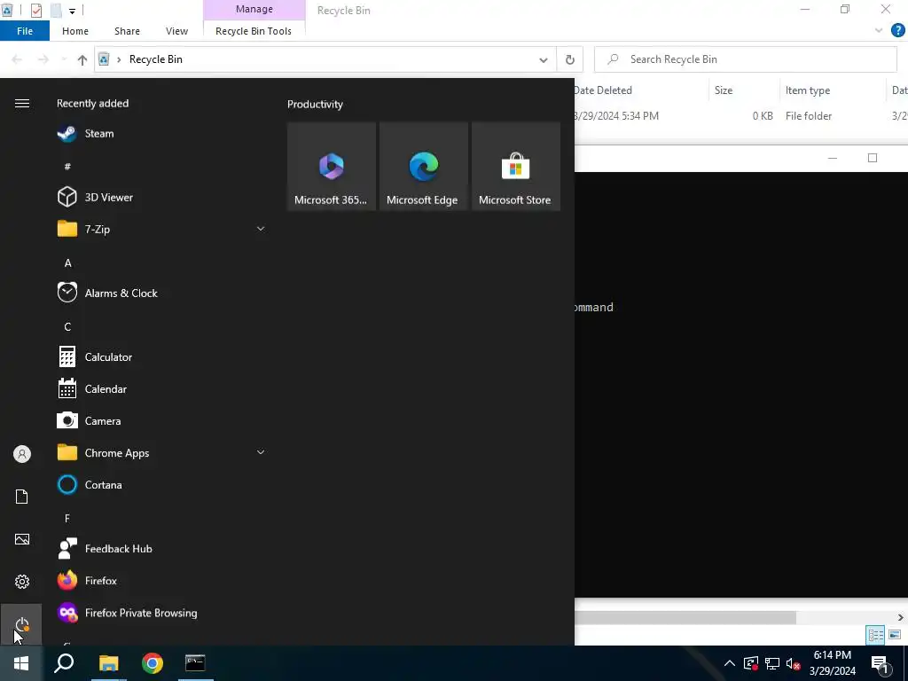Image resolution: width=908 pixels, height=681 pixels.
Task: Jump to letter F section header
Action: point(67,518)
